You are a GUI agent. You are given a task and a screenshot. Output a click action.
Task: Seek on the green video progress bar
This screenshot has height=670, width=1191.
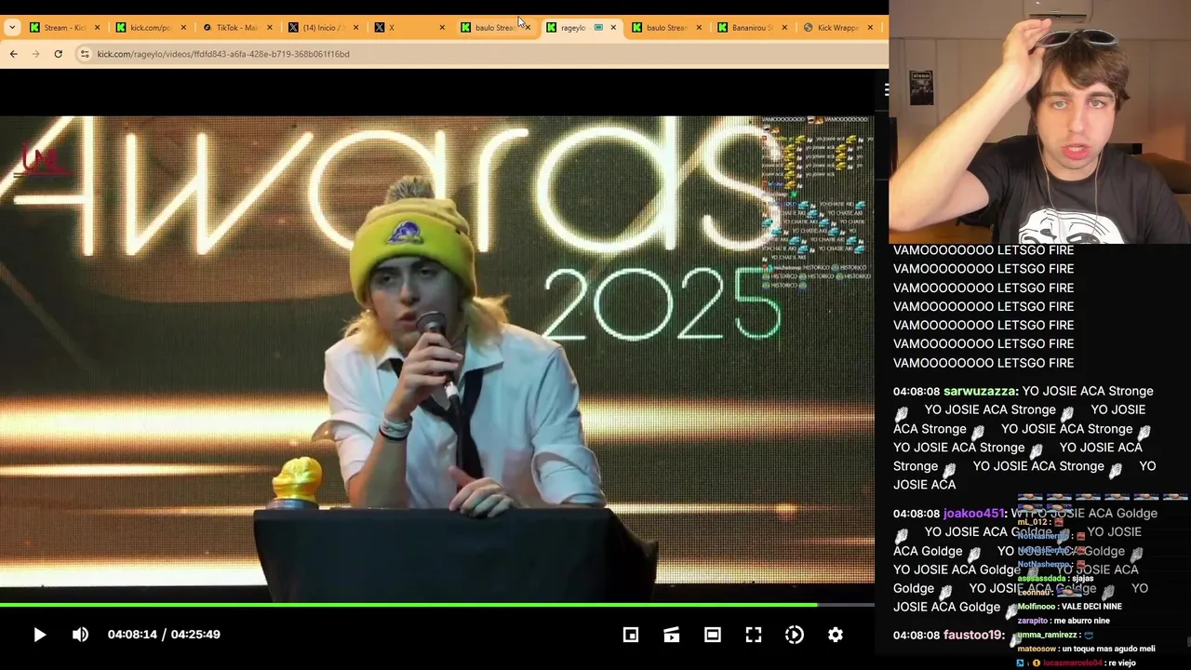[437, 606]
